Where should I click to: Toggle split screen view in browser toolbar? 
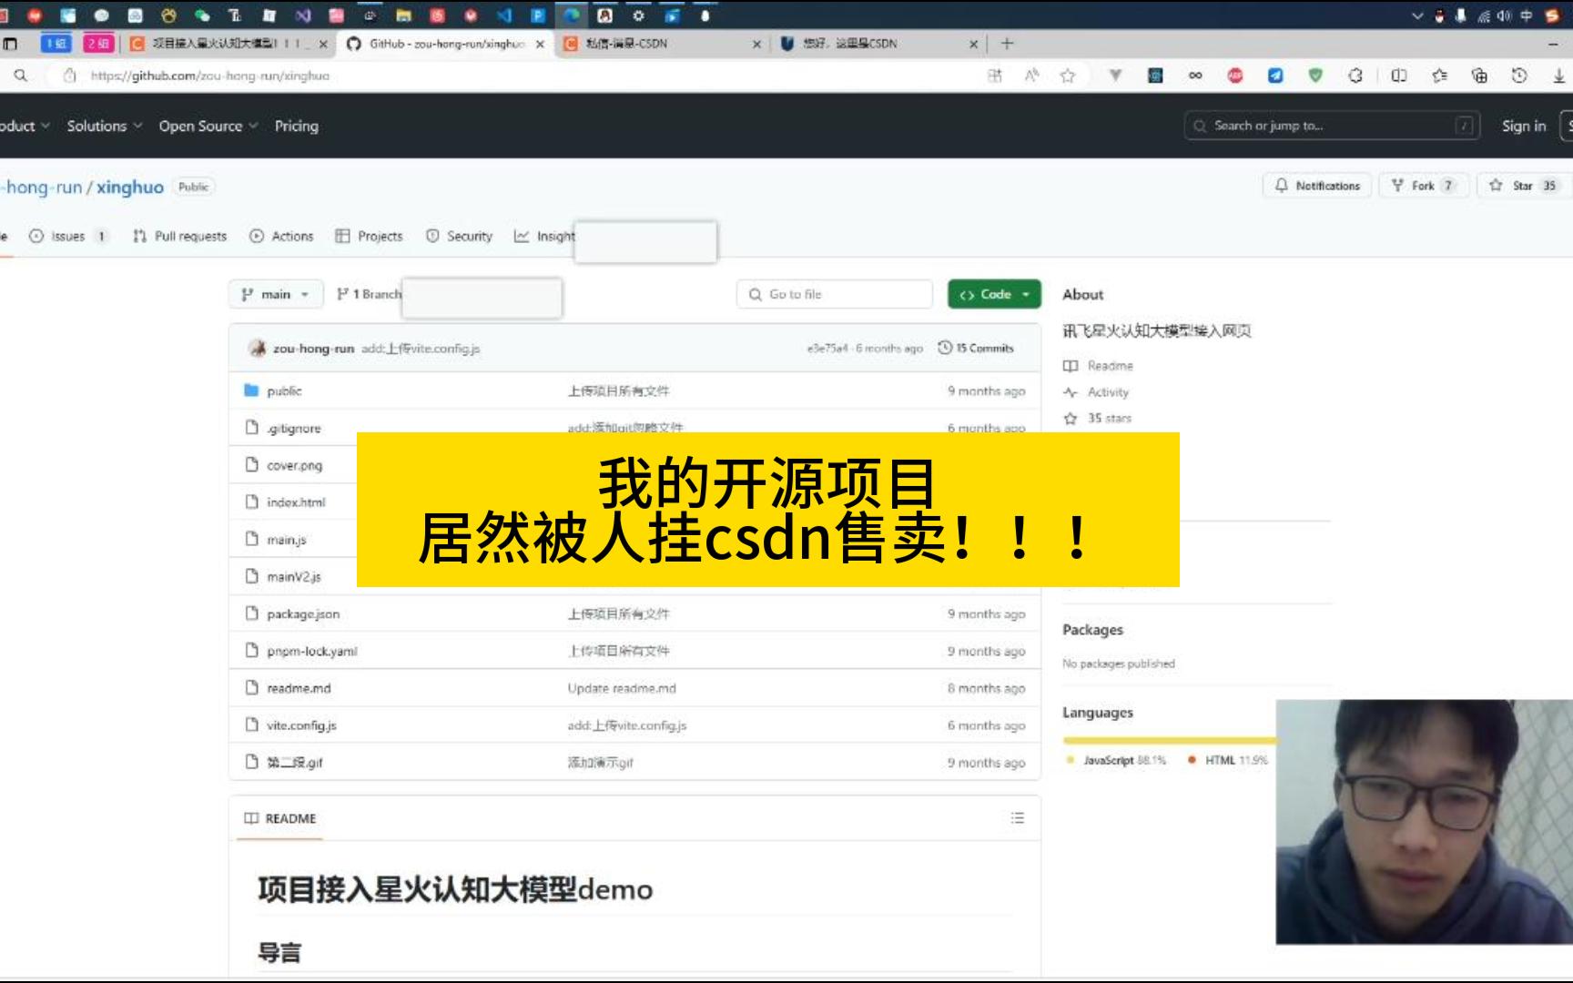pos(1398,76)
